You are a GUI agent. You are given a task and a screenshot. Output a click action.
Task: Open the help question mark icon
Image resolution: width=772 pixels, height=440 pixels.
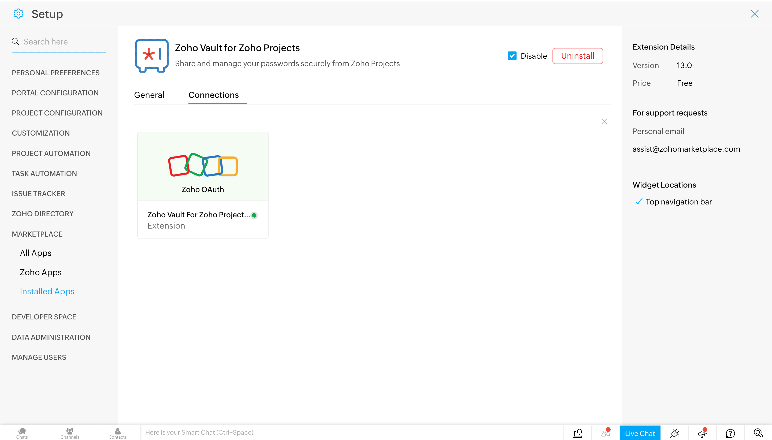730,433
